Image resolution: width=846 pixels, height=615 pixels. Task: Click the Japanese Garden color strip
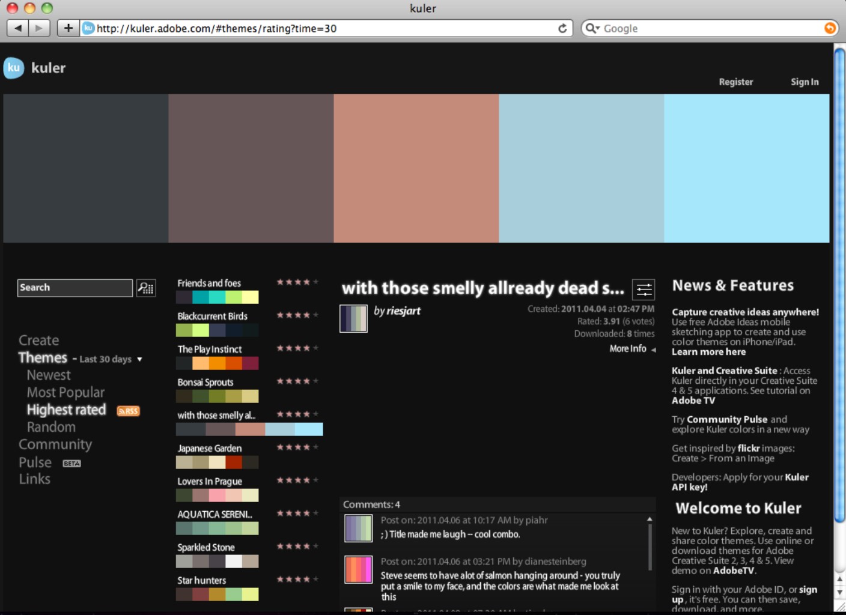[x=218, y=462]
